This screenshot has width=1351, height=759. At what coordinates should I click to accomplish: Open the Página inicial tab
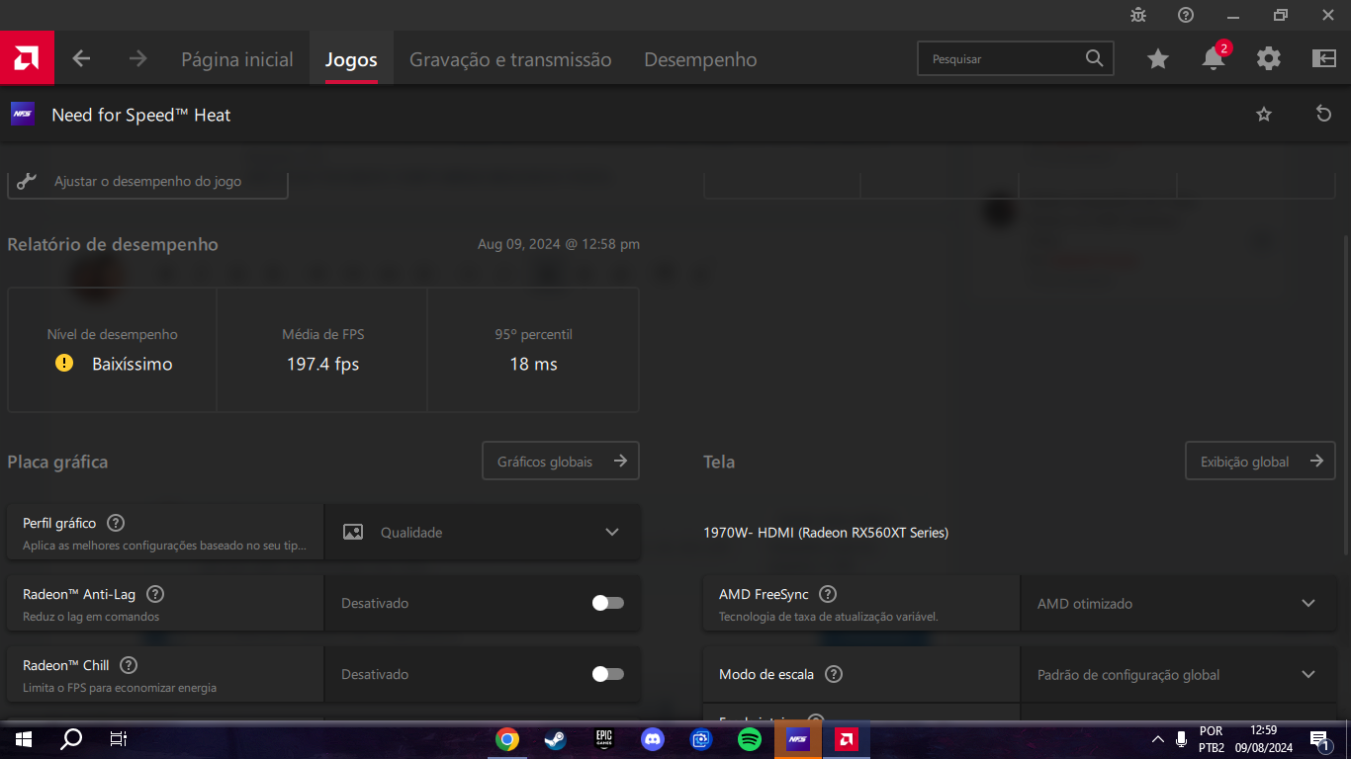(x=237, y=59)
